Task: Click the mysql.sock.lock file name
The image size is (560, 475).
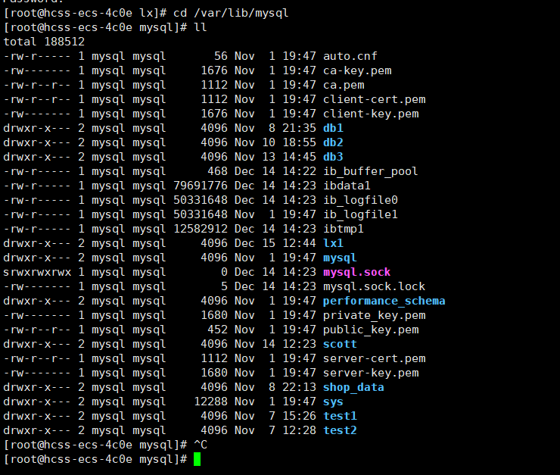Action: [x=375, y=286]
